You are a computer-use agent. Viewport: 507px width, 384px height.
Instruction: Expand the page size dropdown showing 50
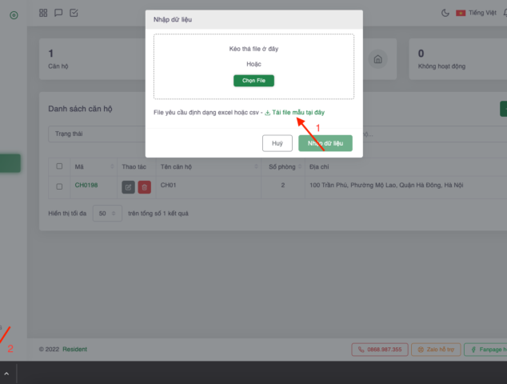click(106, 214)
